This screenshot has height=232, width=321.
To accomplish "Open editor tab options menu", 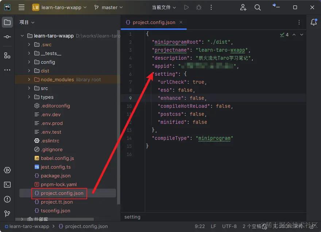I will 299,22.
